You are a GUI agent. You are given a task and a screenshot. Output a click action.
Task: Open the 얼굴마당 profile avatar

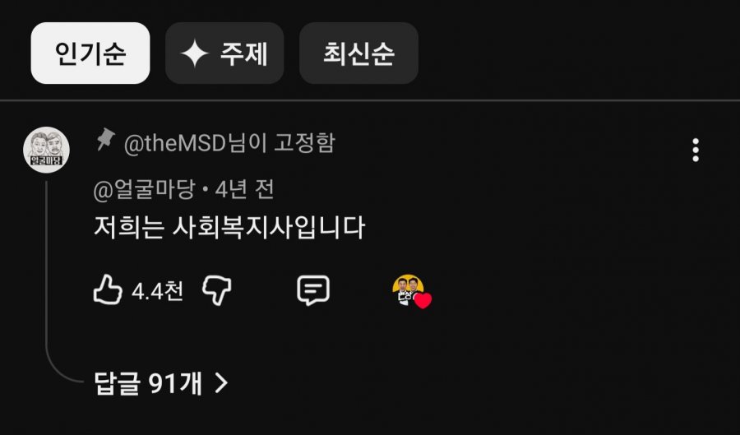coord(46,150)
